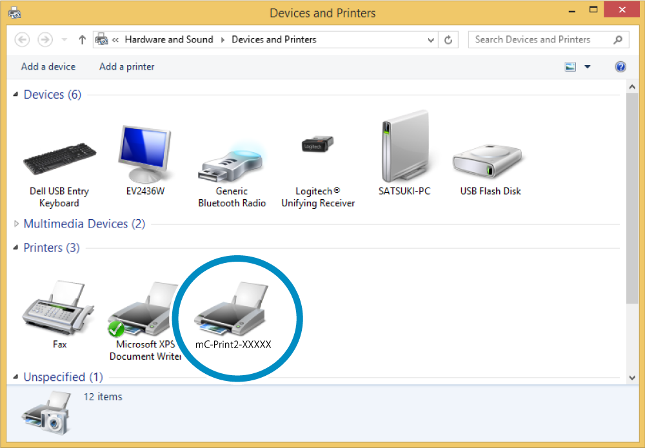Collapse the Printers (3) group
Screen dimensions: 645x448
(16, 248)
